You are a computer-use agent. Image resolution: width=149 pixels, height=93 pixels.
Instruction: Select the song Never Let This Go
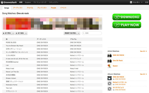click(x=12, y=72)
